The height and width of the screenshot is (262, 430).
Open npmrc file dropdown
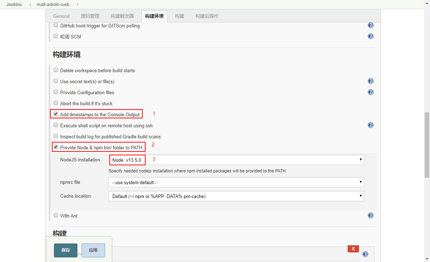coord(236,182)
